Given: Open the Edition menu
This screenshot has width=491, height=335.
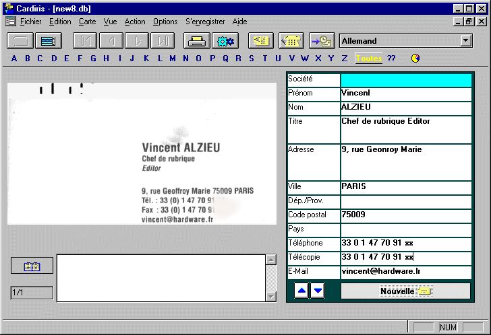Looking at the screenshot, I should 60,22.
